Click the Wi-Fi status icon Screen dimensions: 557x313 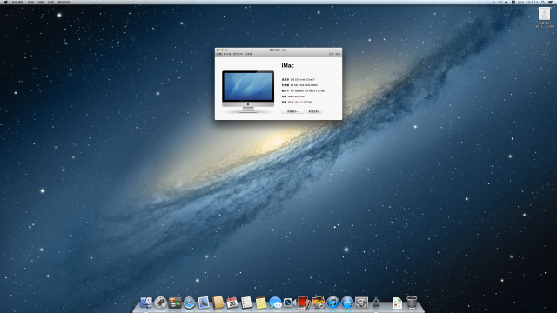click(500, 2)
